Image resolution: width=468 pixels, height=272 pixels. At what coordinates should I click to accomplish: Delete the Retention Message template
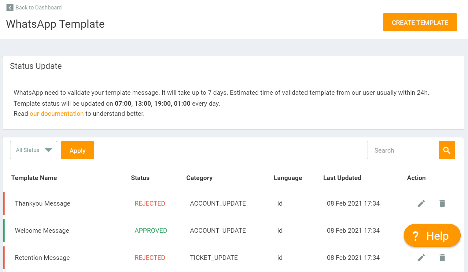click(x=442, y=258)
